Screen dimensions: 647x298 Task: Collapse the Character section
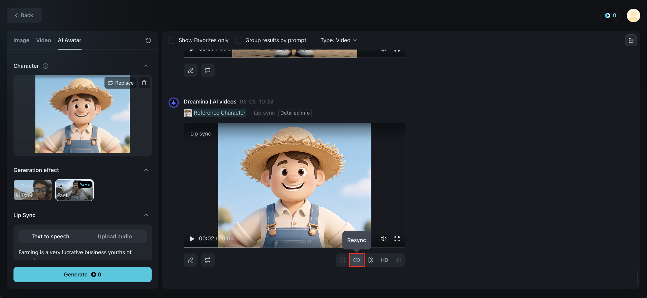(146, 66)
